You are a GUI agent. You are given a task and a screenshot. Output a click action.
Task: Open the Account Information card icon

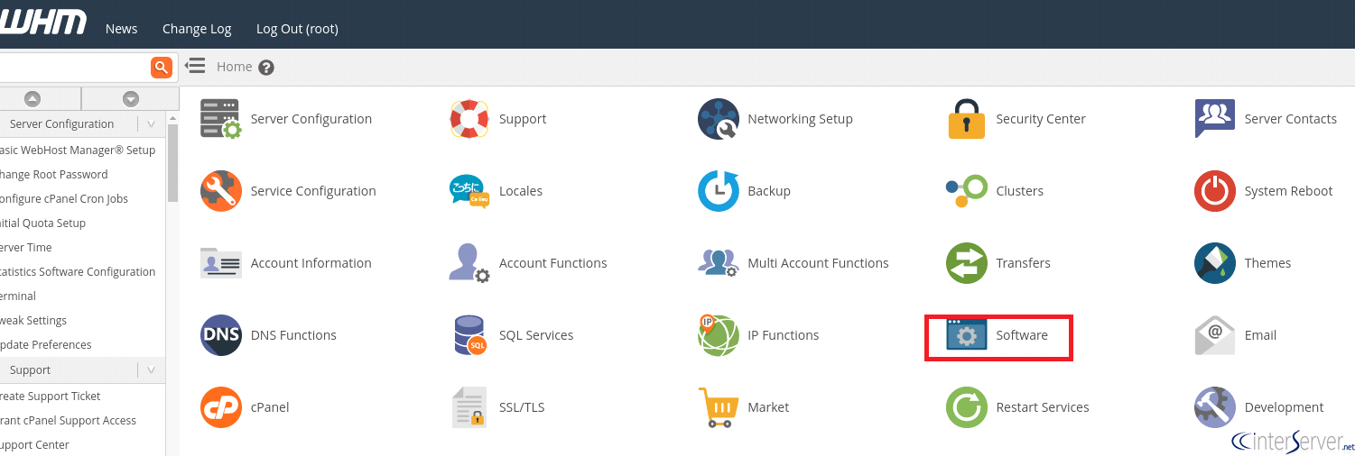pyautogui.click(x=221, y=263)
